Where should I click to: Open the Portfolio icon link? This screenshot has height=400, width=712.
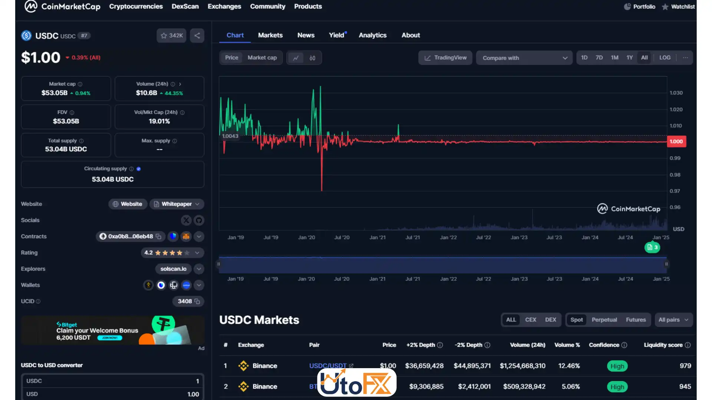coord(639,7)
